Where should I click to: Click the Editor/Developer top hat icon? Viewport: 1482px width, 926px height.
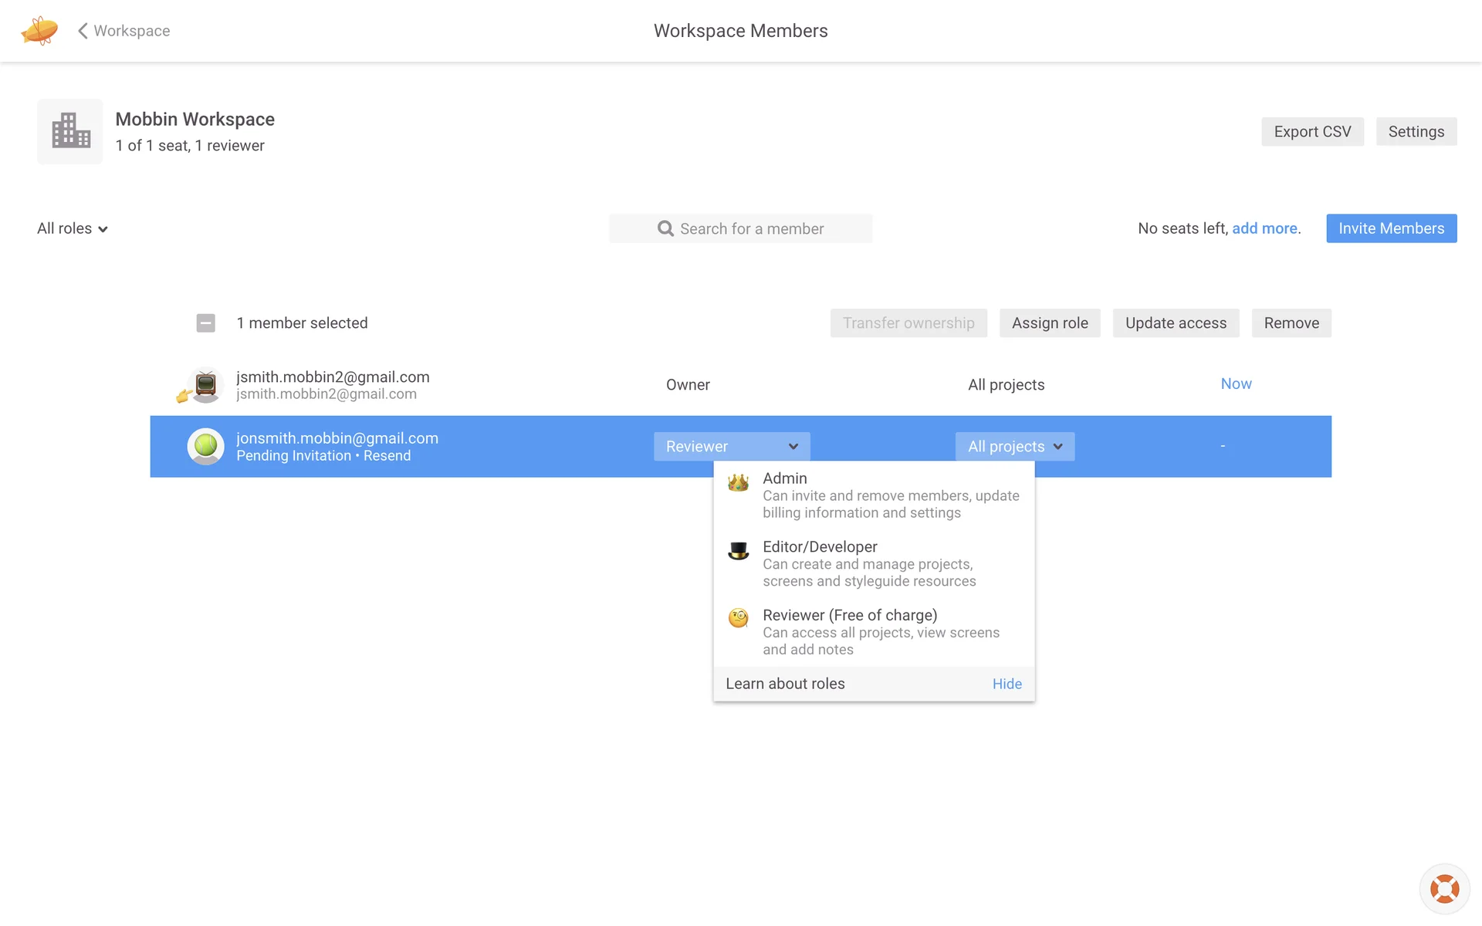[x=738, y=551]
